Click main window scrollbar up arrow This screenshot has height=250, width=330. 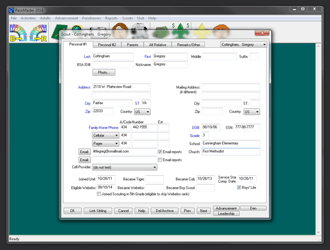point(318,46)
